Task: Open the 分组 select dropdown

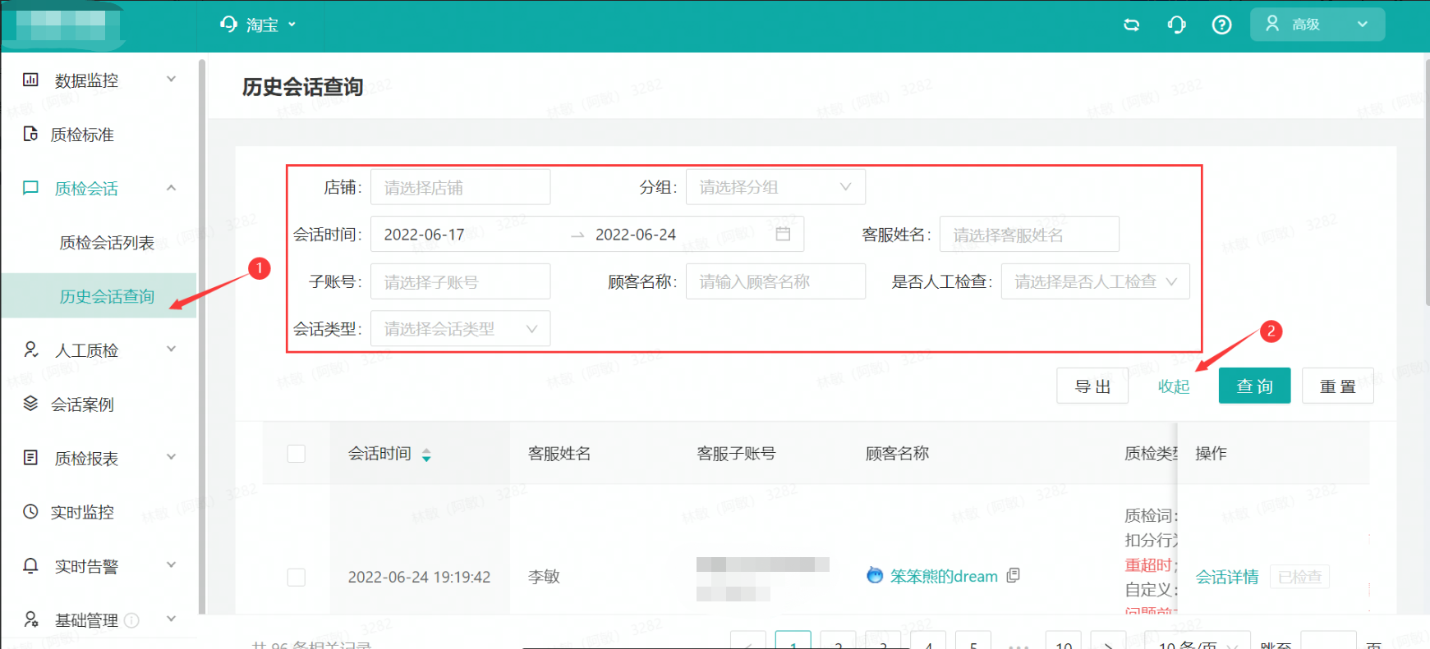Action: point(775,187)
